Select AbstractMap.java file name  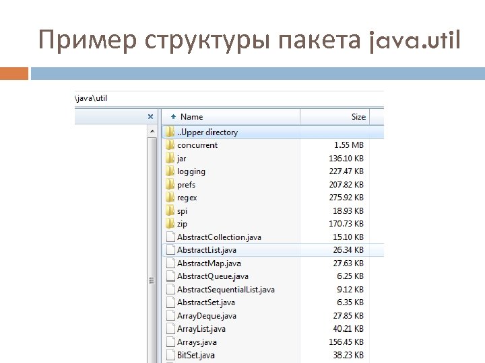pyautogui.click(x=209, y=264)
